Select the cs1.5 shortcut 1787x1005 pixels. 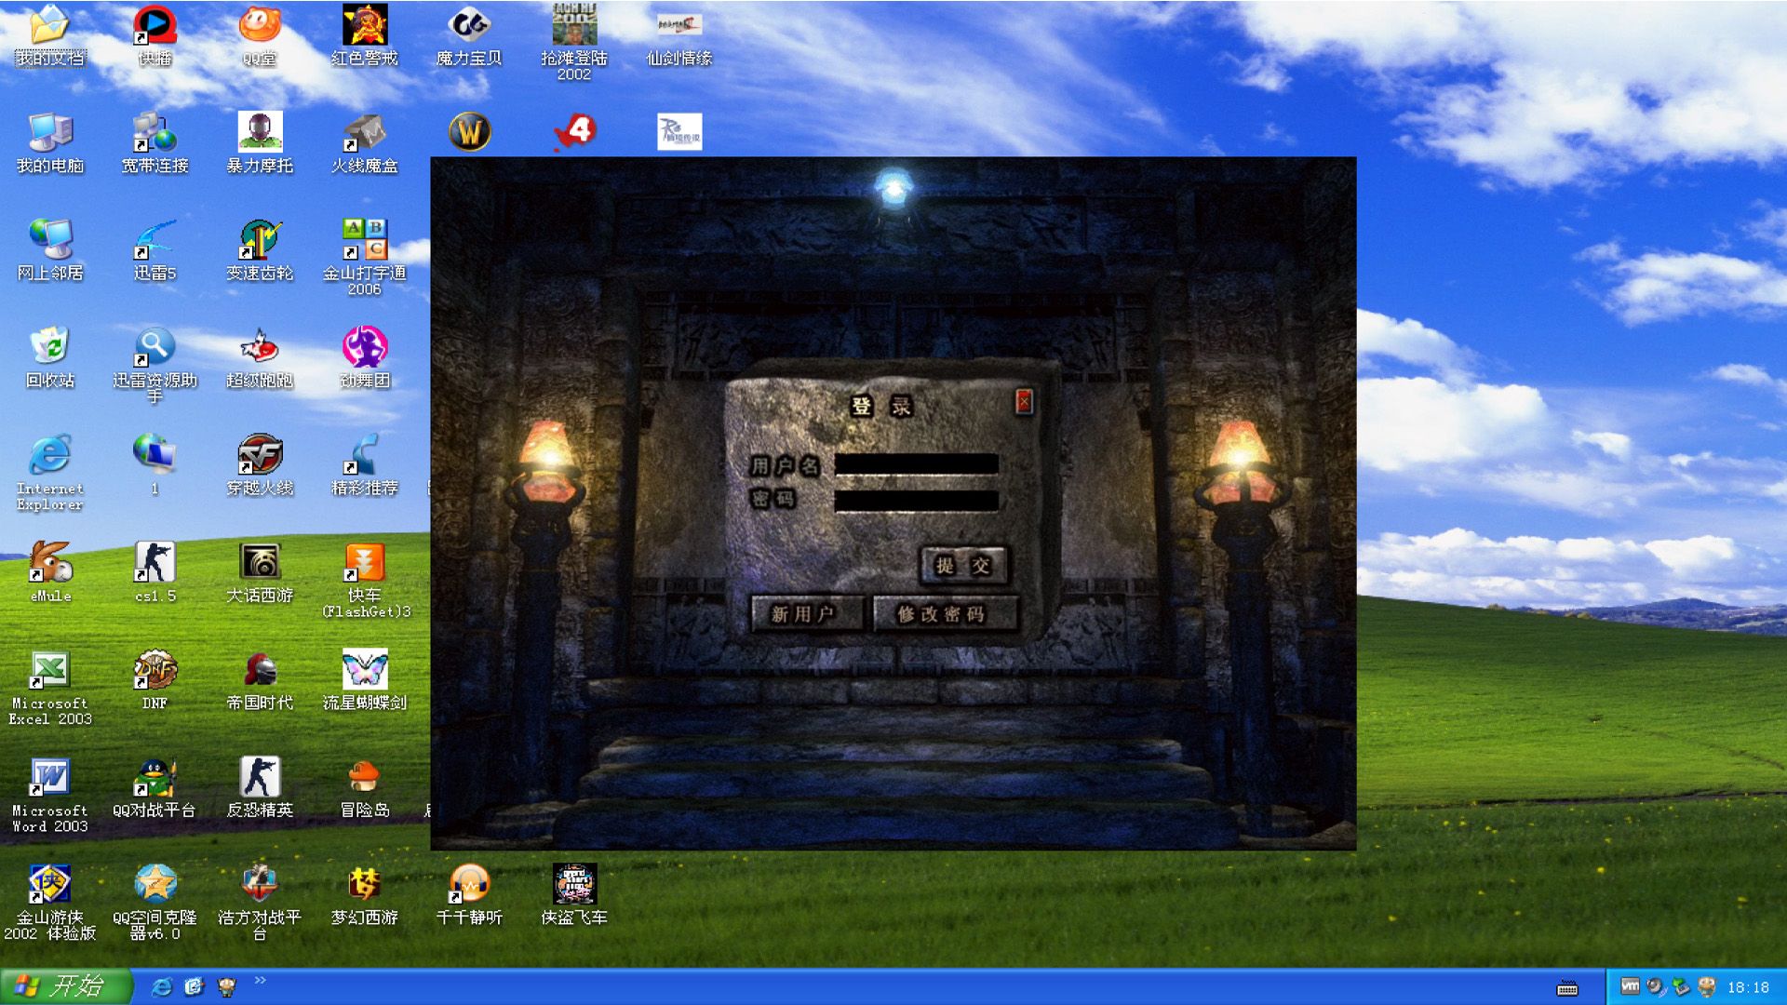pos(155,572)
